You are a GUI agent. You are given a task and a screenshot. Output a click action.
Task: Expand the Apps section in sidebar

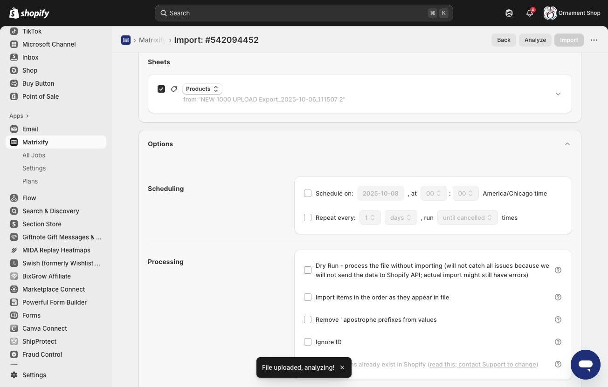tap(19, 116)
